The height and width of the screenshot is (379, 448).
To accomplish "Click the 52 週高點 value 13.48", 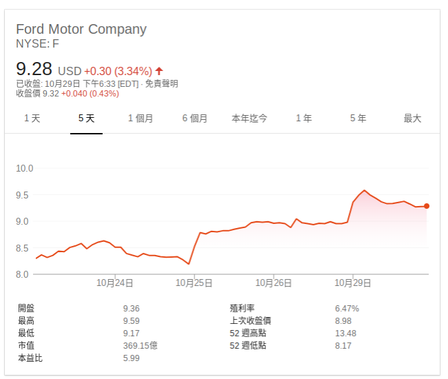I will [x=345, y=334].
